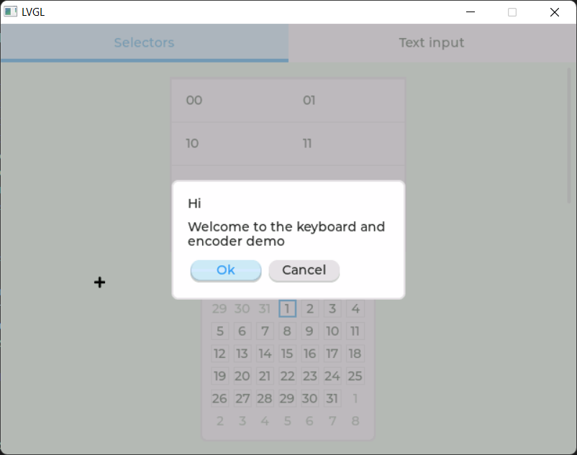Select calendar day 21
This screenshot has height=455, width=577.
pyautogui.click(x=265, y=376)
